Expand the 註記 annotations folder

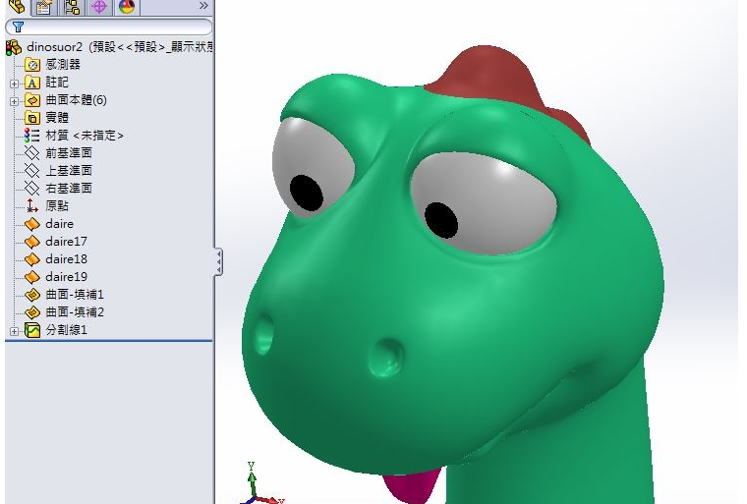(14, 84)
